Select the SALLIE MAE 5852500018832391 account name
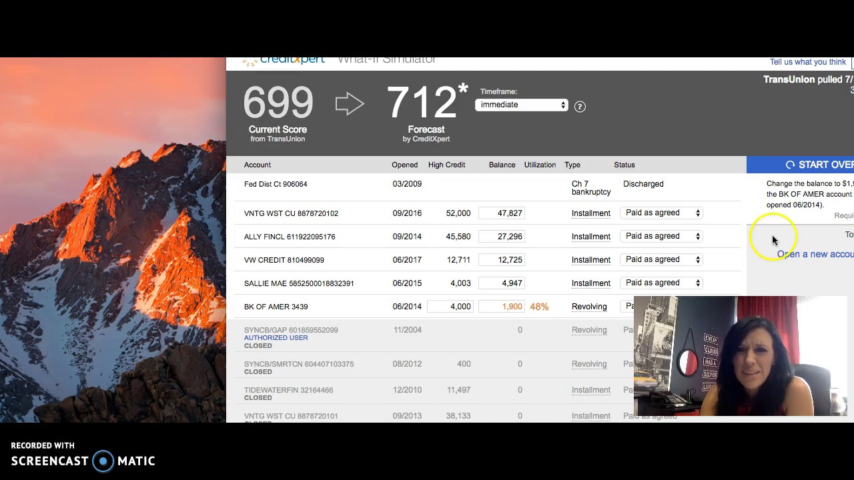The image size is (854, 480). 299,283
